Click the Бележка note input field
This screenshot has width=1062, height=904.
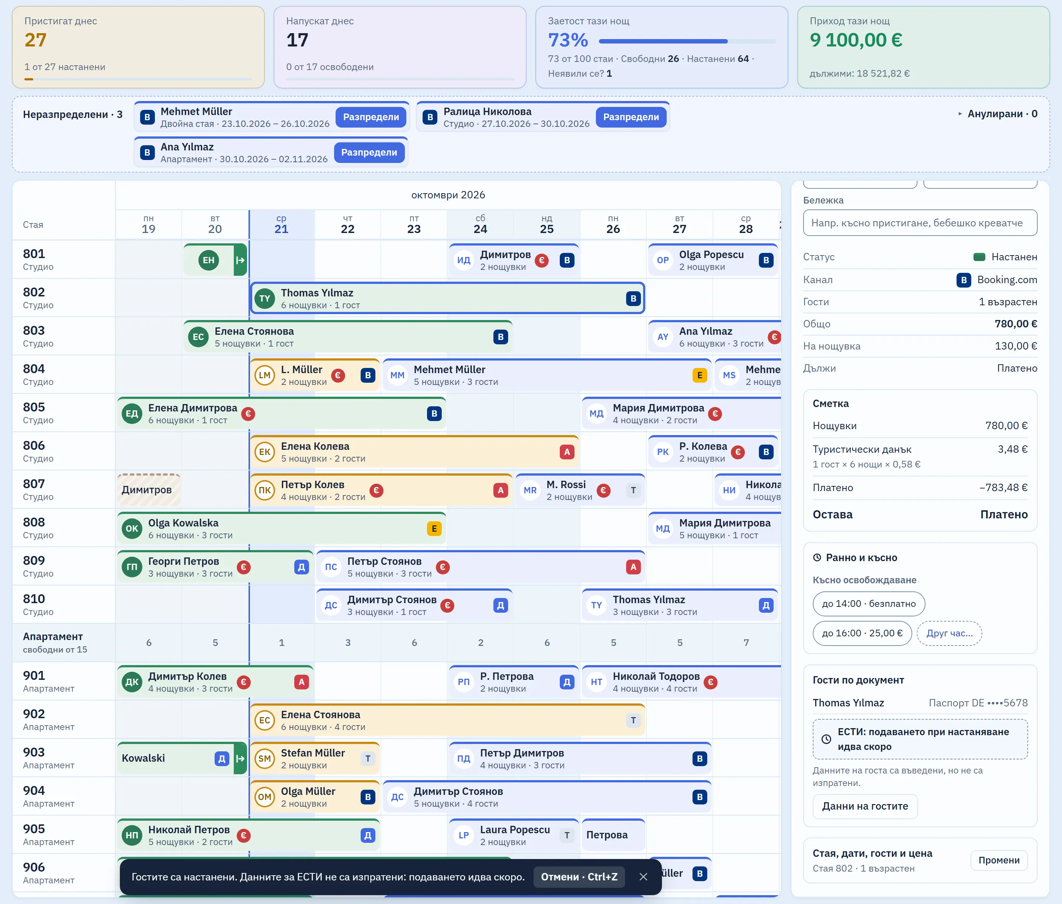click(x=920, y=223)
